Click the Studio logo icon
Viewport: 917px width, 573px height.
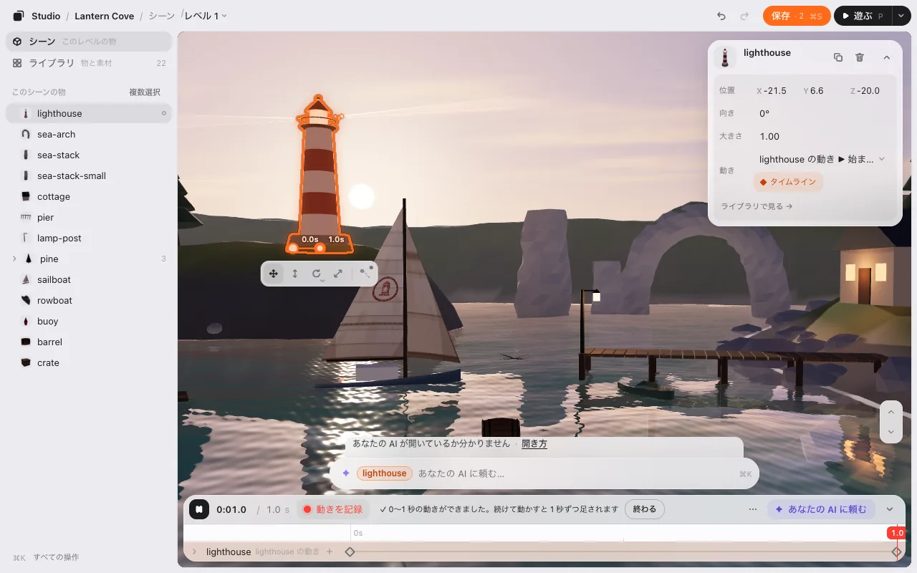click(x=18, y=16)
